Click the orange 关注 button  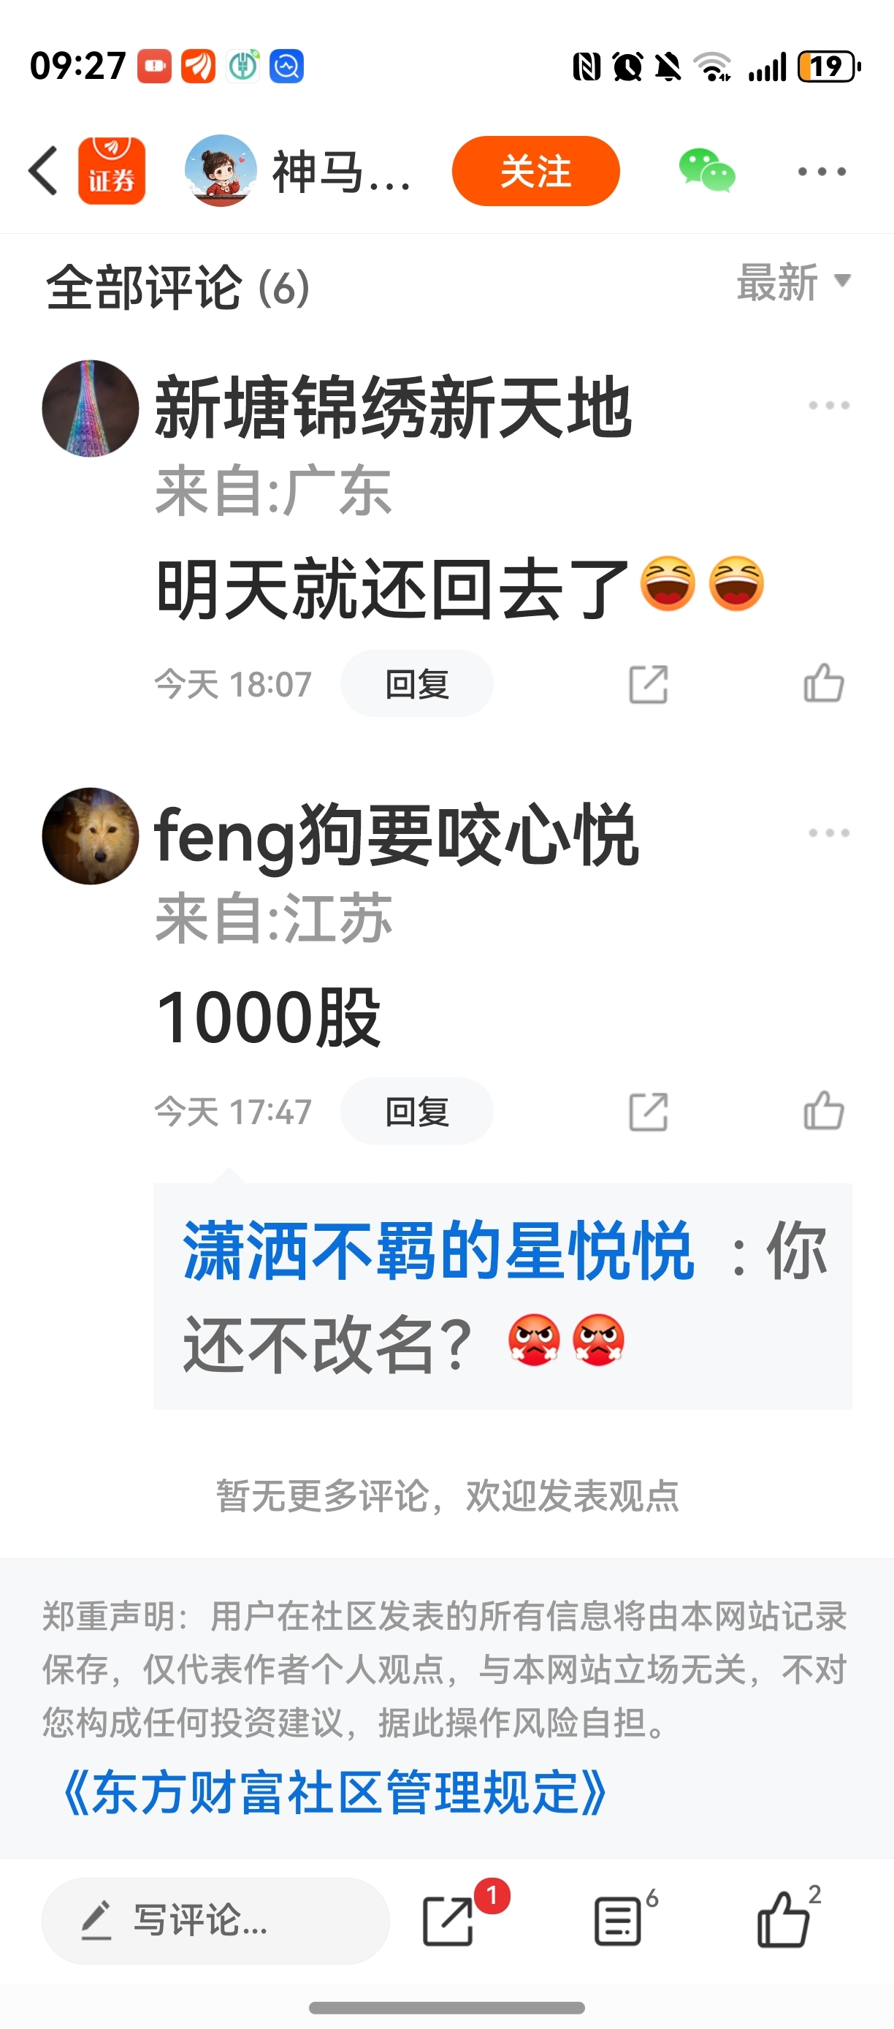(x=536, y=171)
